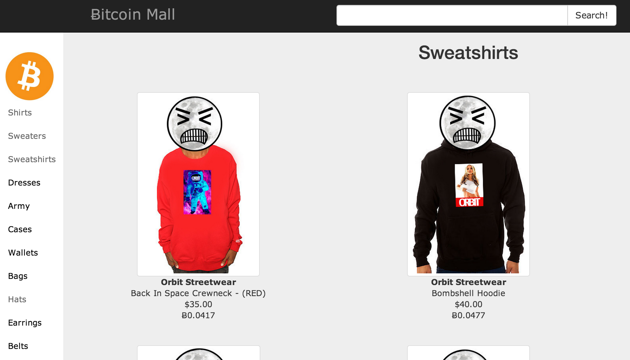Click the search input field

[452, 15]
